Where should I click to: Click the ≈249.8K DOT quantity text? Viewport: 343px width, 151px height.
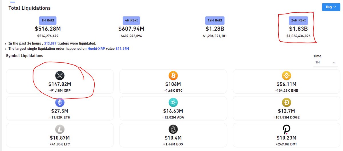click(x=286, y=144)
